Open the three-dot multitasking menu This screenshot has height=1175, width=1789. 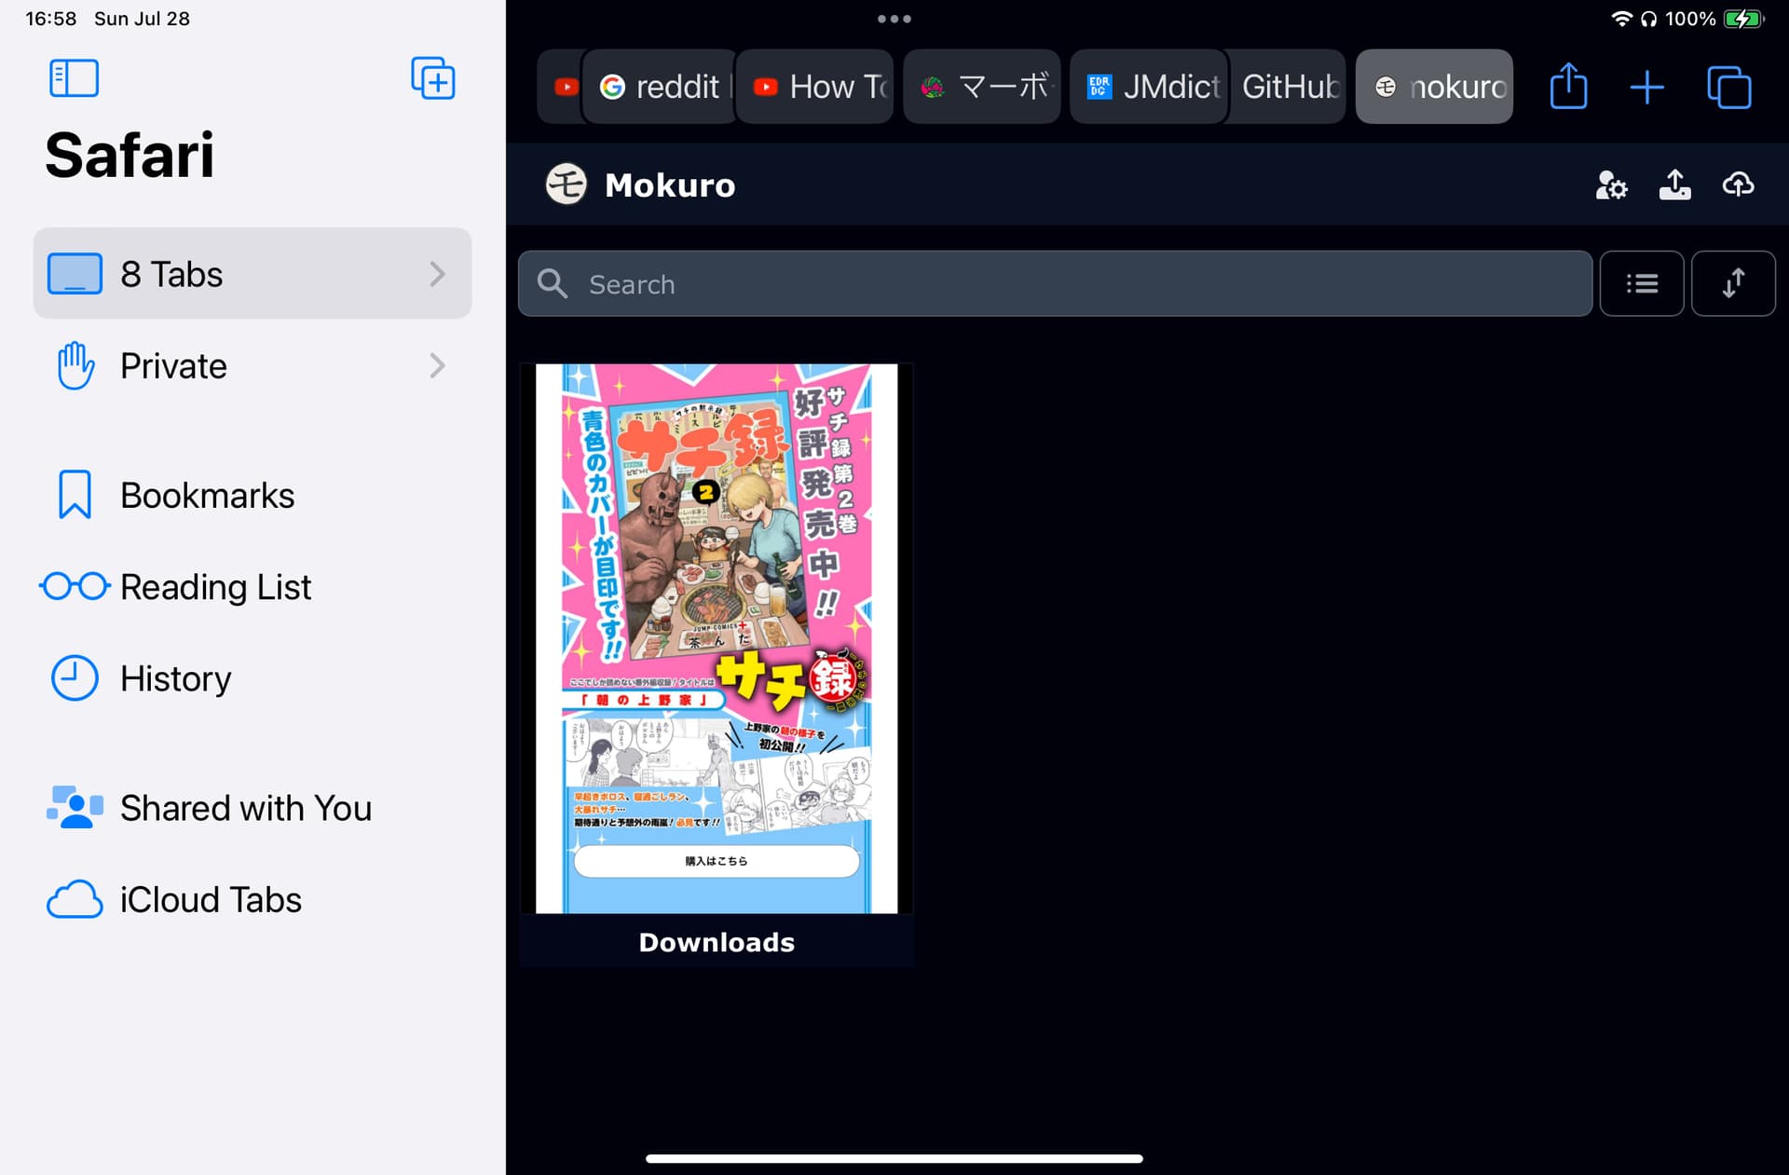894,19
